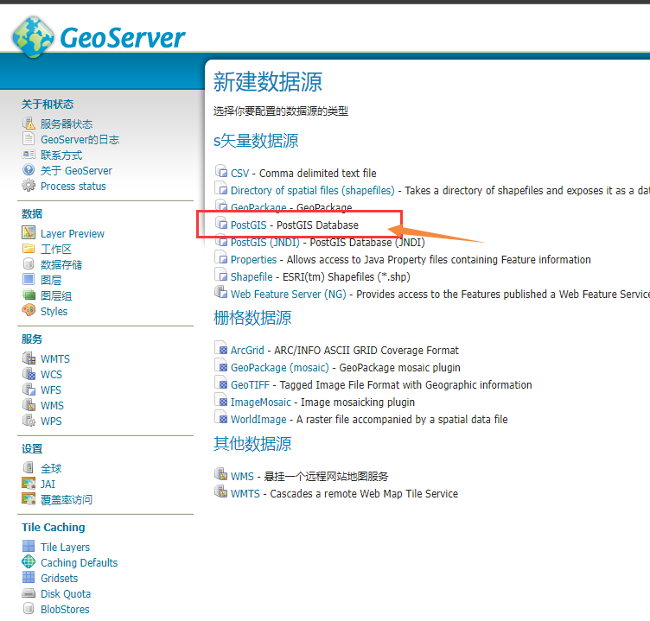Choose the PostGIS data source link
The height and width of the screenshot is (621, 650).
(x=248, y=225)
